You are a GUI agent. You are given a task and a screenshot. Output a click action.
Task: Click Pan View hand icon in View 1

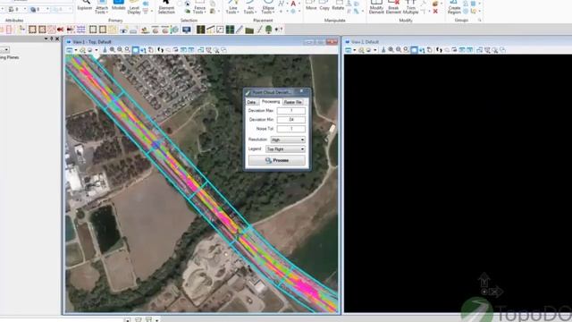tap(151, 50)
